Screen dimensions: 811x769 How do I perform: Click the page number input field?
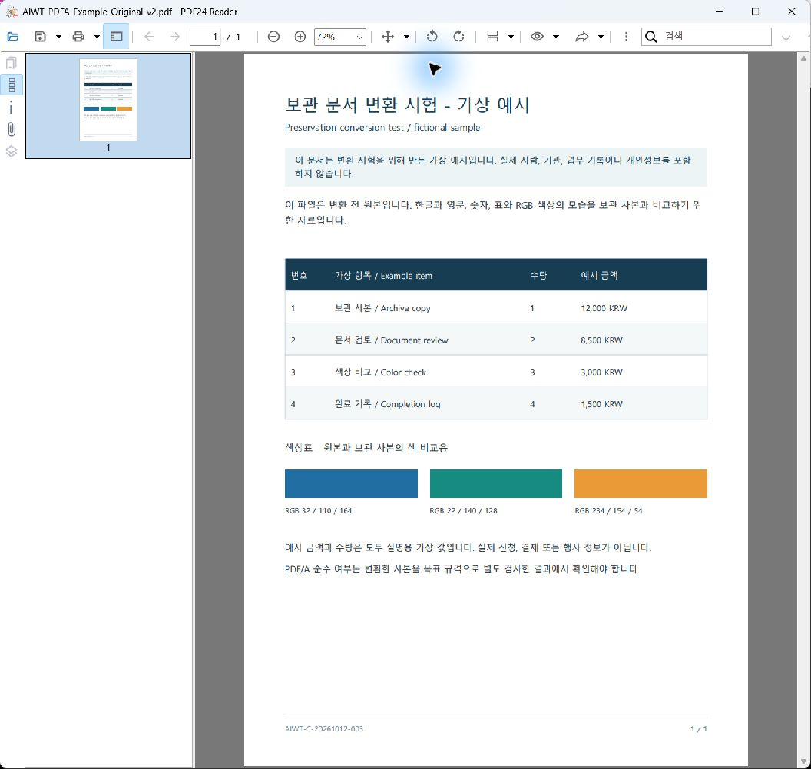[205, 37]
